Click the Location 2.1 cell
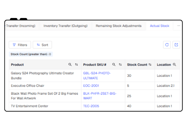The width and height of the screenshot is (187, 133). tap(167, 86)
